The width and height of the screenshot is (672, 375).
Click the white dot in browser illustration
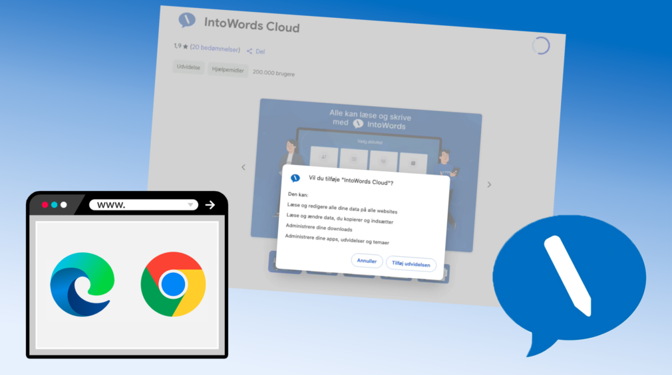[x=63, y=205]
